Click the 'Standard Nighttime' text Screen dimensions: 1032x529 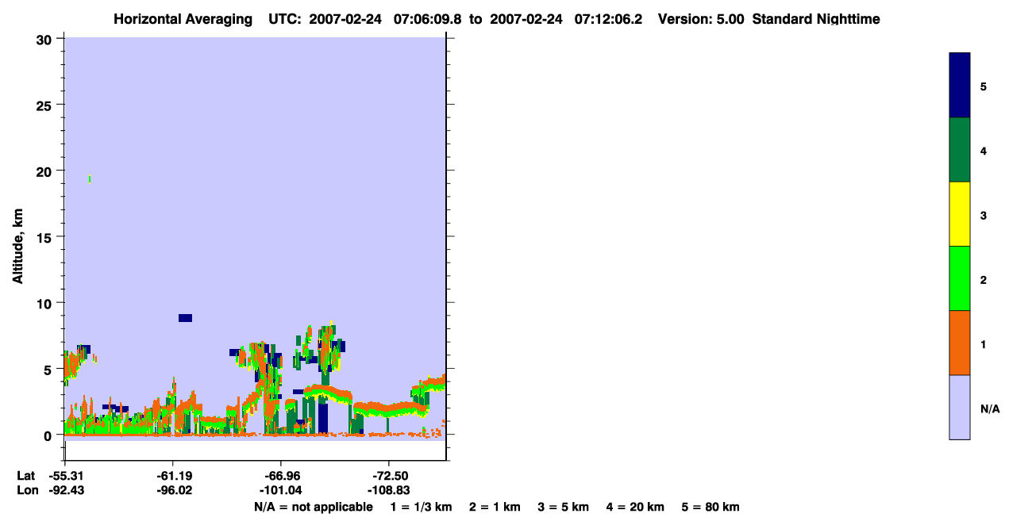click(816, 19)
